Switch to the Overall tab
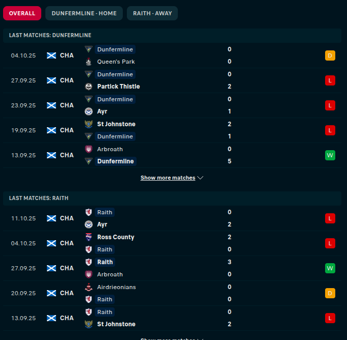 click(22, 13)
